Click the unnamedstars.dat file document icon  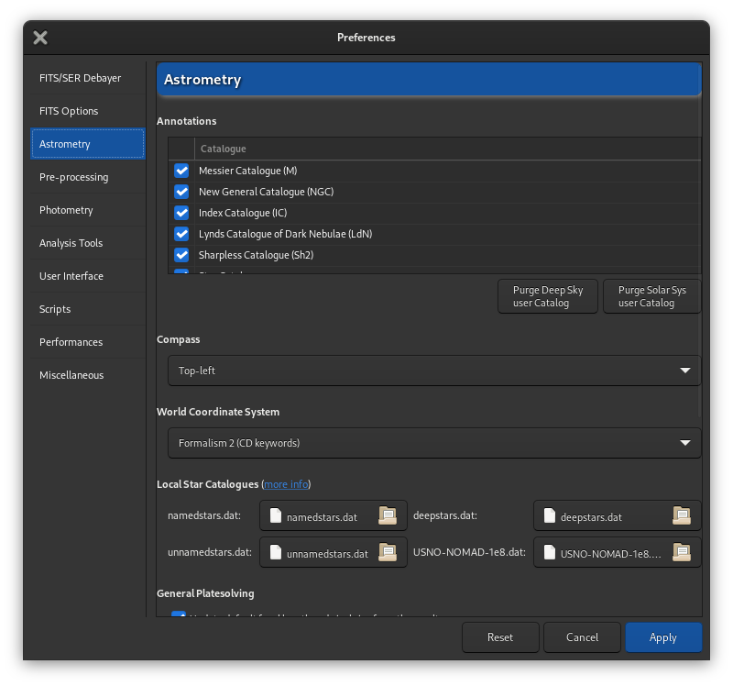[276, 553]
